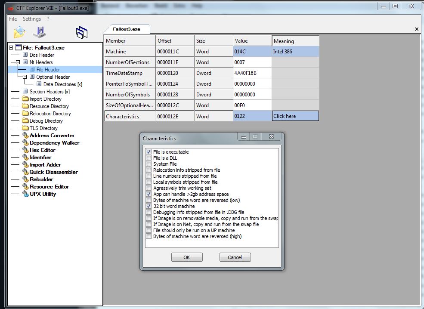Open the Relocation Directory folder
Viewport: 424px width, 309px height.
point(50,113)
